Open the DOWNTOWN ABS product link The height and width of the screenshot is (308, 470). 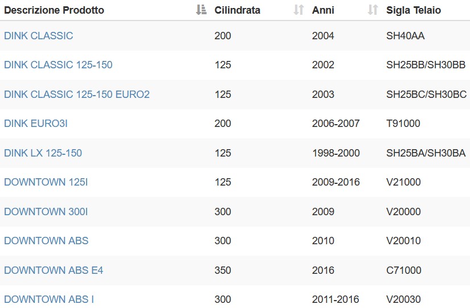click(46, 241)
